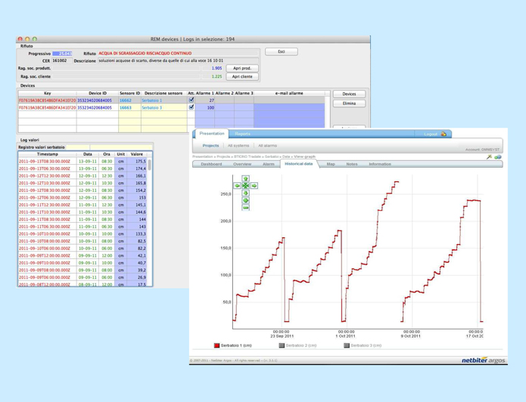Open the All systems link
Screen dimensions: 526x402
[x=238, y=146]
